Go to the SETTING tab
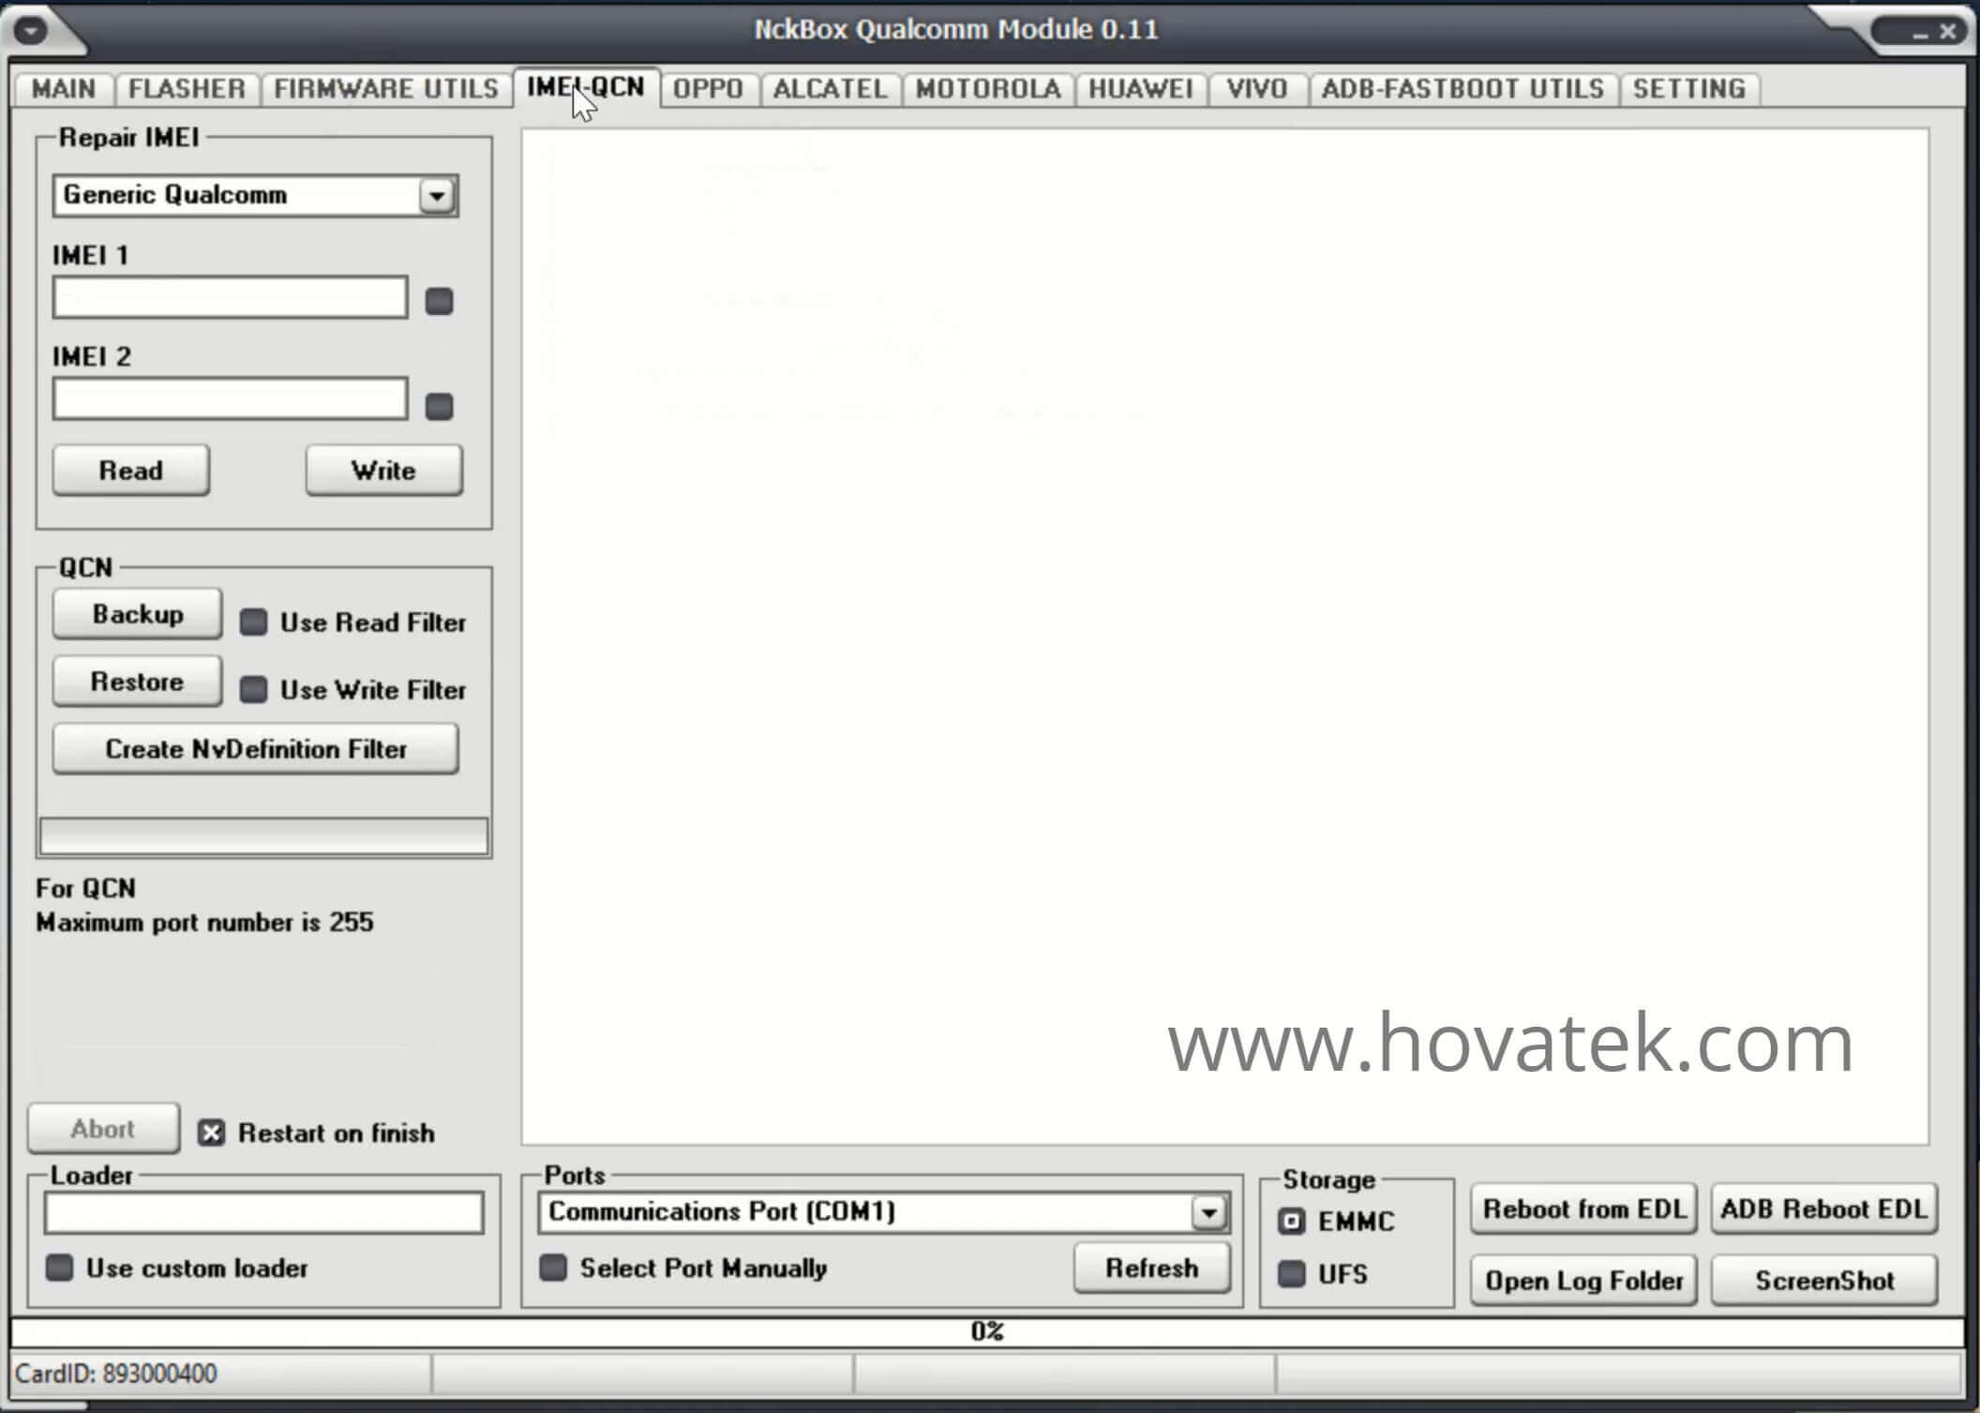This screenshot has height=1413, width=1980. (x=1689, y=89)
